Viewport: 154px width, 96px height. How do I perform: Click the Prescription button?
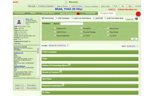click(x=31, y=85)
